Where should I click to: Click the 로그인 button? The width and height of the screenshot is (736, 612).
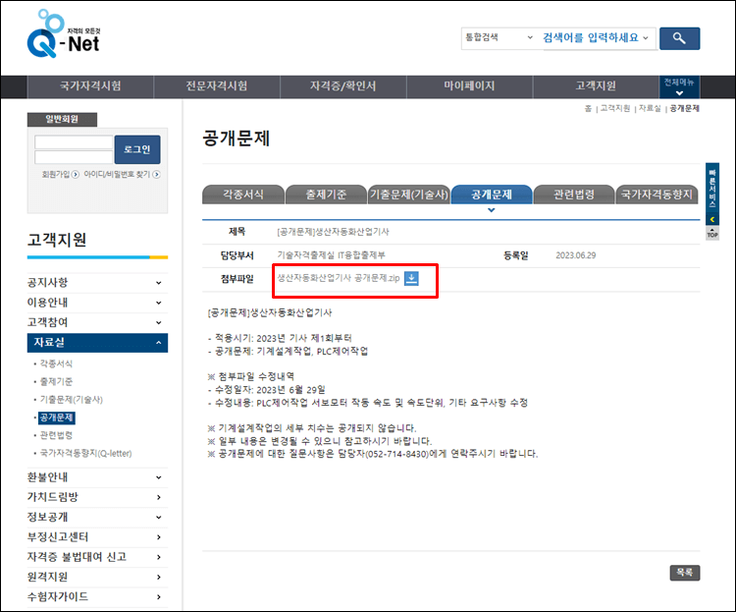(x=137, y=149)
